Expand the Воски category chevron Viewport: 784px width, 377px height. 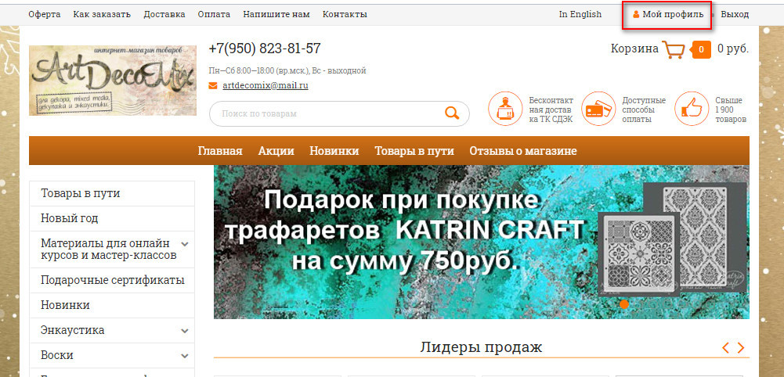[x=185, y=356]
